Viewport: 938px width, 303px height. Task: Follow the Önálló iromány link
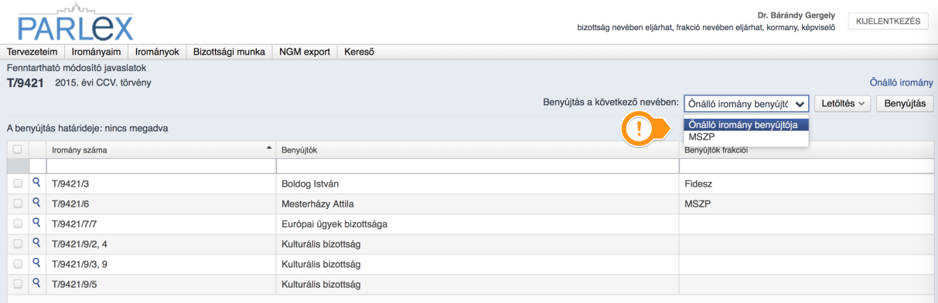pyautogui.click(x=901, y=82)
